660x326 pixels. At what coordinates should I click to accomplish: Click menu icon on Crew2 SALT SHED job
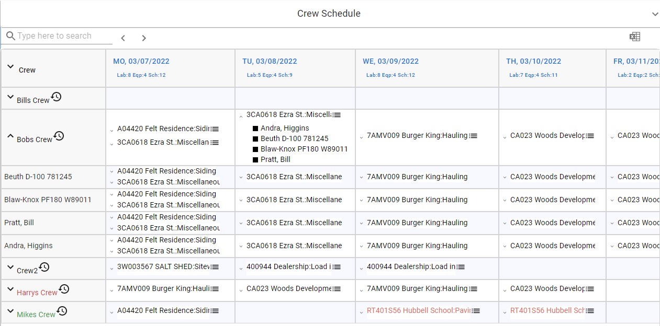pyautogui.click(x=215, y=267)
